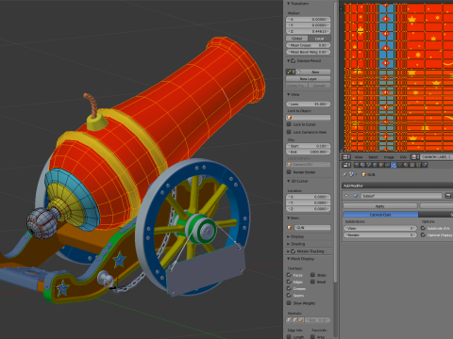Collapse the 3D Cursor panel
453x339 pixels.
coord(288,181)
